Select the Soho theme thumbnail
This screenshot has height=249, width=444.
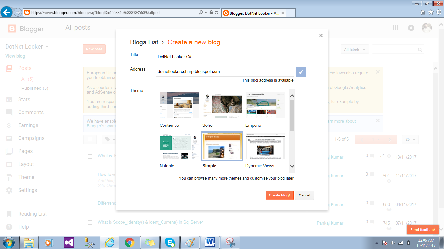coord(222,105)
